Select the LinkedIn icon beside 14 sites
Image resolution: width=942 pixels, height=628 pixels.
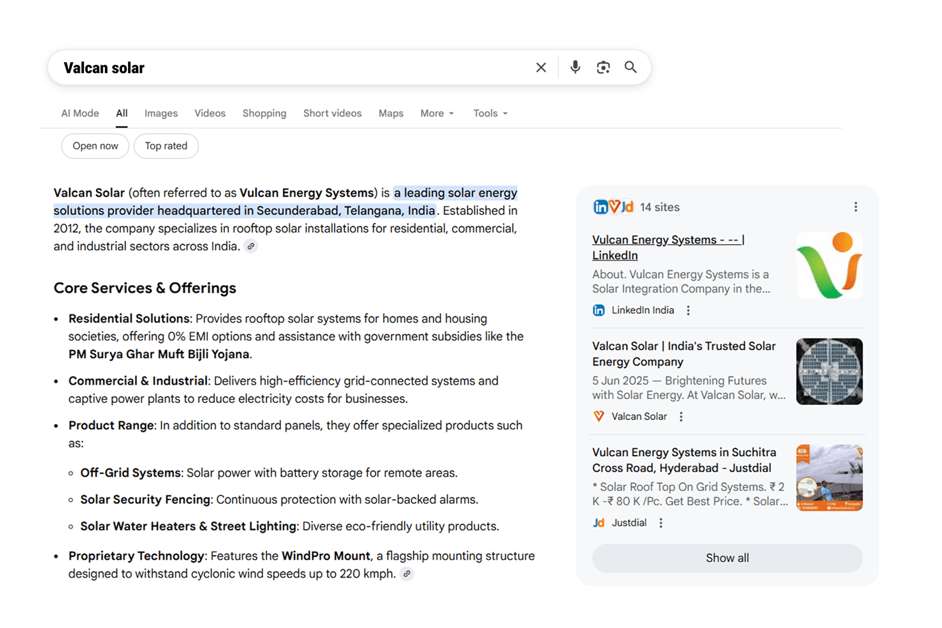pyautogui.click(x=599, y=207)
